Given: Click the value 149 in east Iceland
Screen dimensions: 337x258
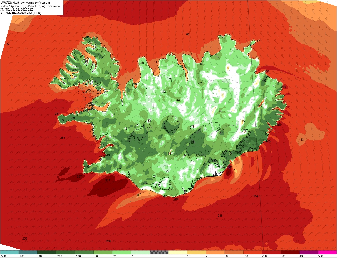Looking at the screenshot, I should (260, 106).
